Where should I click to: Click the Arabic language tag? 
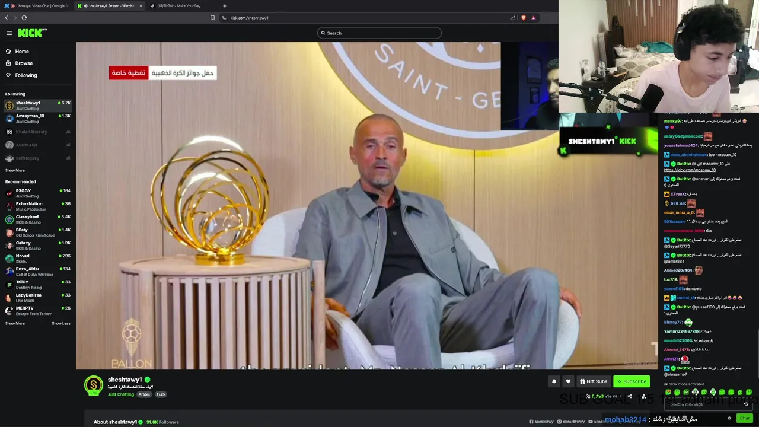click(x=144, y=394)
